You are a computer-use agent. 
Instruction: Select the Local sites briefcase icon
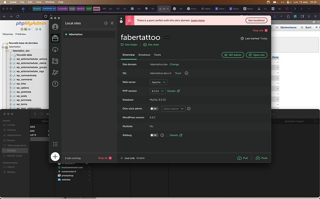pos(55,38)
